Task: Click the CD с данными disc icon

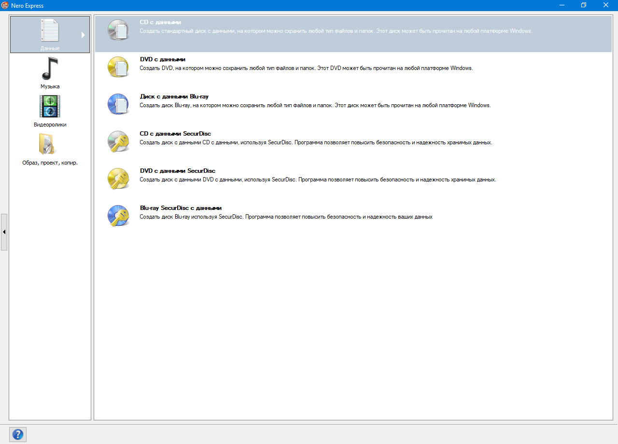Action: [118, 30]
